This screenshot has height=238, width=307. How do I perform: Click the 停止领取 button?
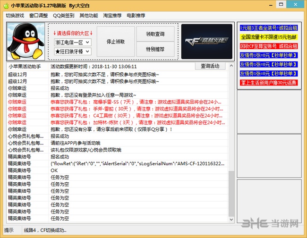[x=116, y=42]
